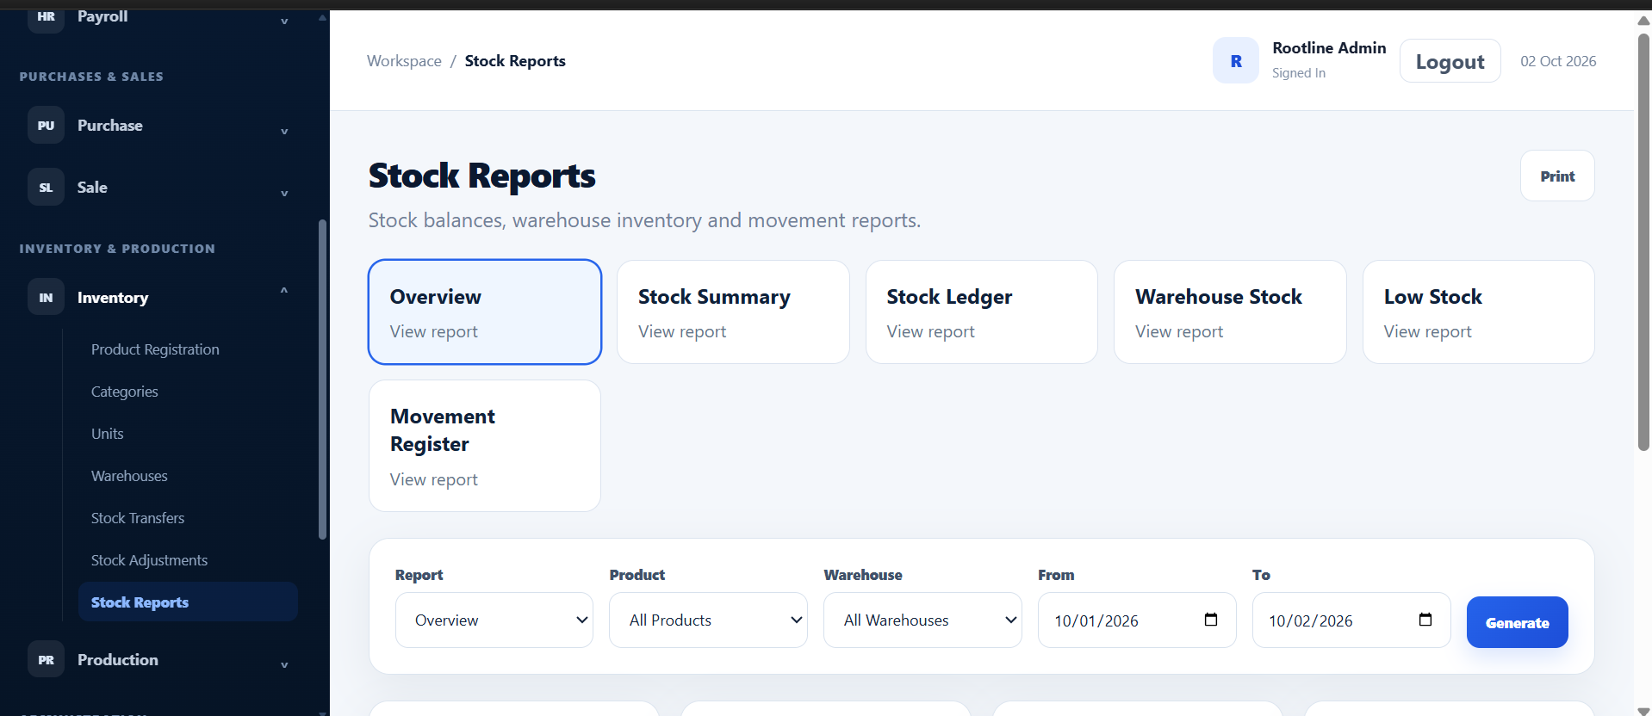Select the Stock Summary report card
Viewport: 1652px width, 716px height.
[x=733, y=312]
